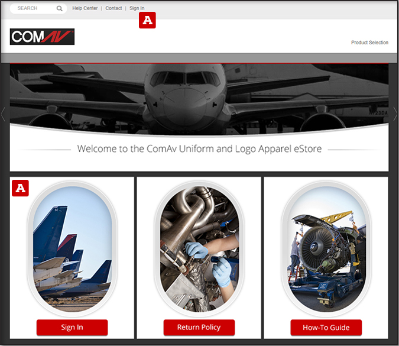
Task: Show the next banner slide
Action: 395,114
